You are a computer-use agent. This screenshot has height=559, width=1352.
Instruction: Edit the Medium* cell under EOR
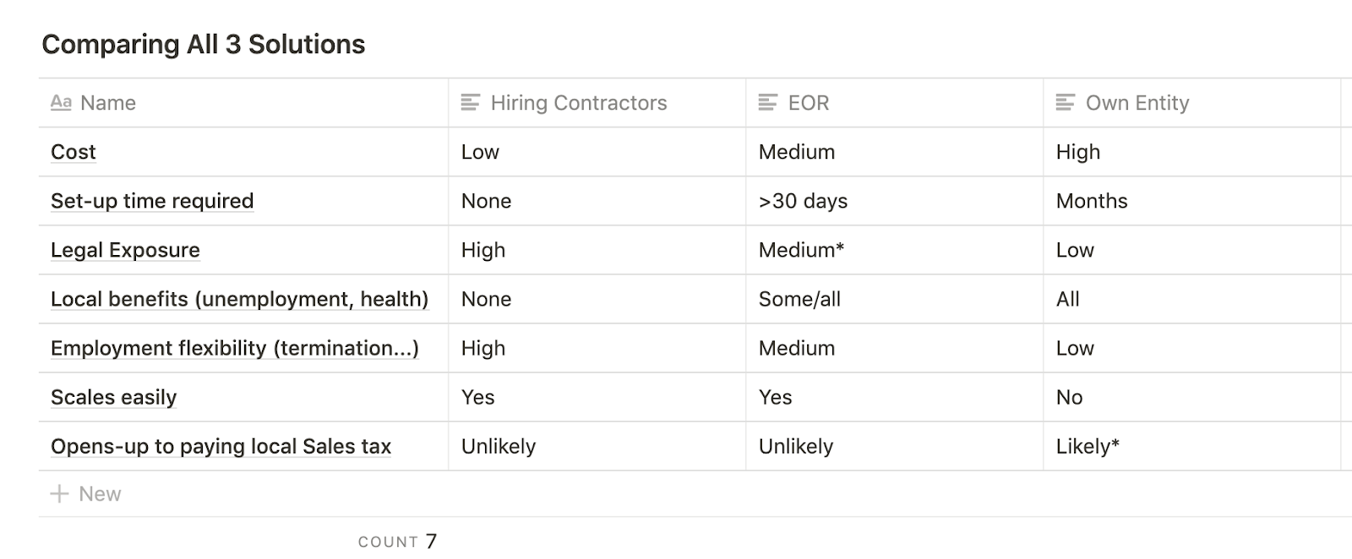(801, 250)
